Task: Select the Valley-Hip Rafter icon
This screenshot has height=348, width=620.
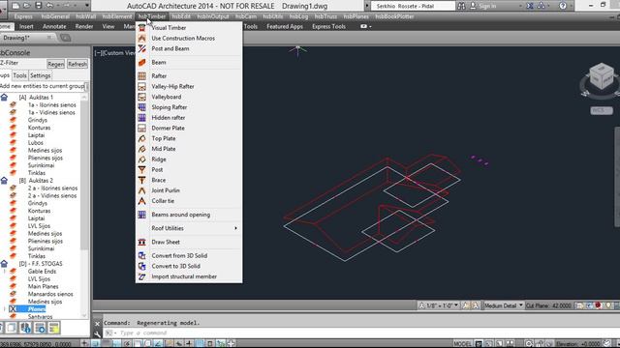Action: (x=142, y=86)
